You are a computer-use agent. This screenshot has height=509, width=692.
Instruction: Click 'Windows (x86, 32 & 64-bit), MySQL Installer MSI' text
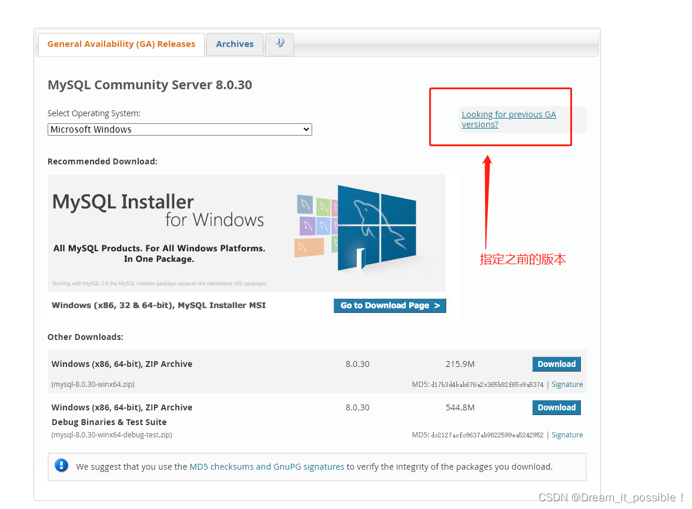click(159, 305)
